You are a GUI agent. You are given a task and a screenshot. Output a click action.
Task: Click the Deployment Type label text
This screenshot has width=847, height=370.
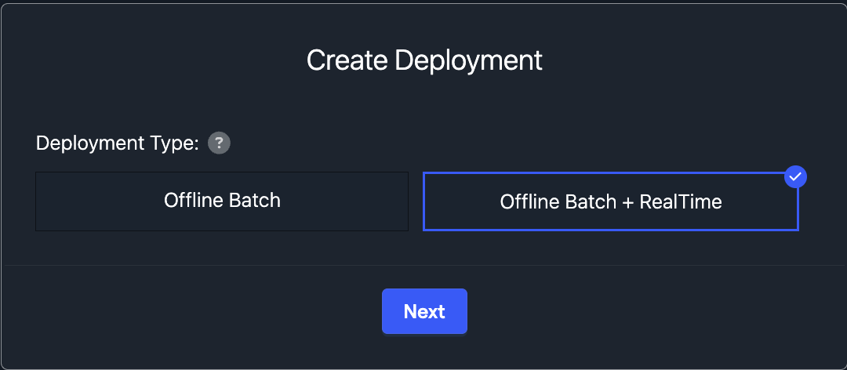[x=118, y=143]
